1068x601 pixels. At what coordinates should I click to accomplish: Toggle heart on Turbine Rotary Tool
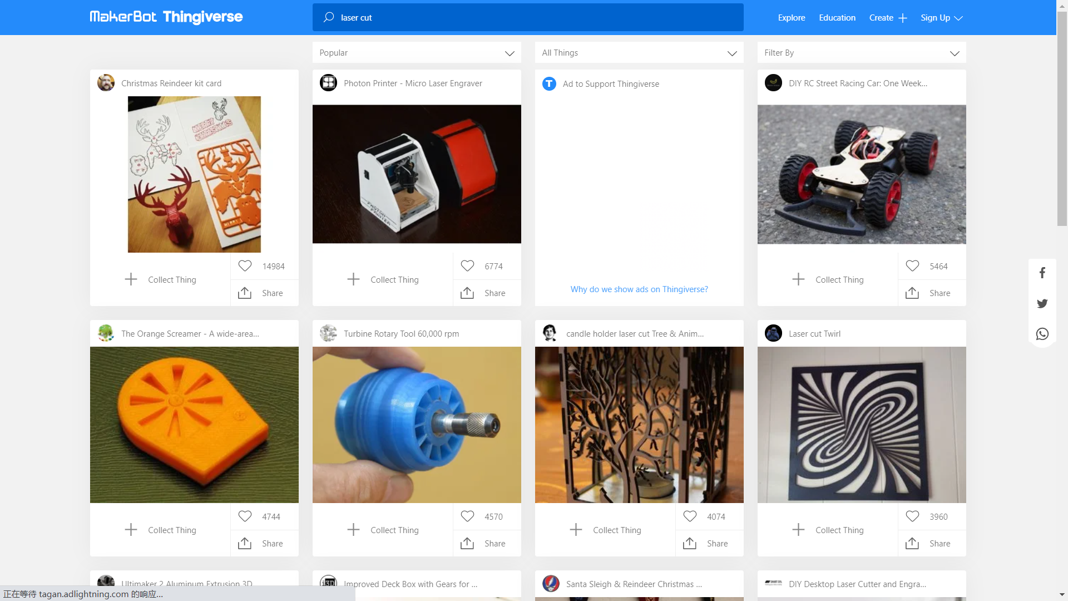[467, 516]
